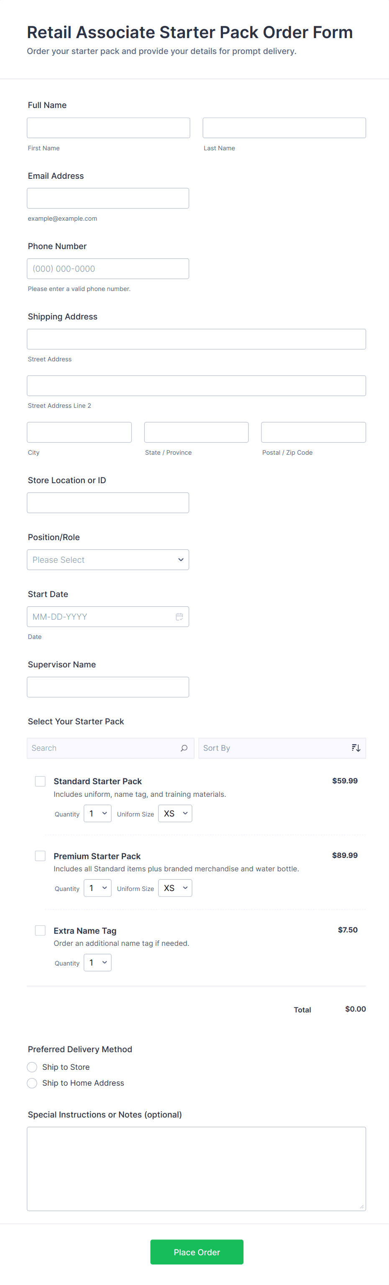Open Standard Starter Pack uniform size dropdown
Viewport: 389px width, 1285px height.
point(175,813)
